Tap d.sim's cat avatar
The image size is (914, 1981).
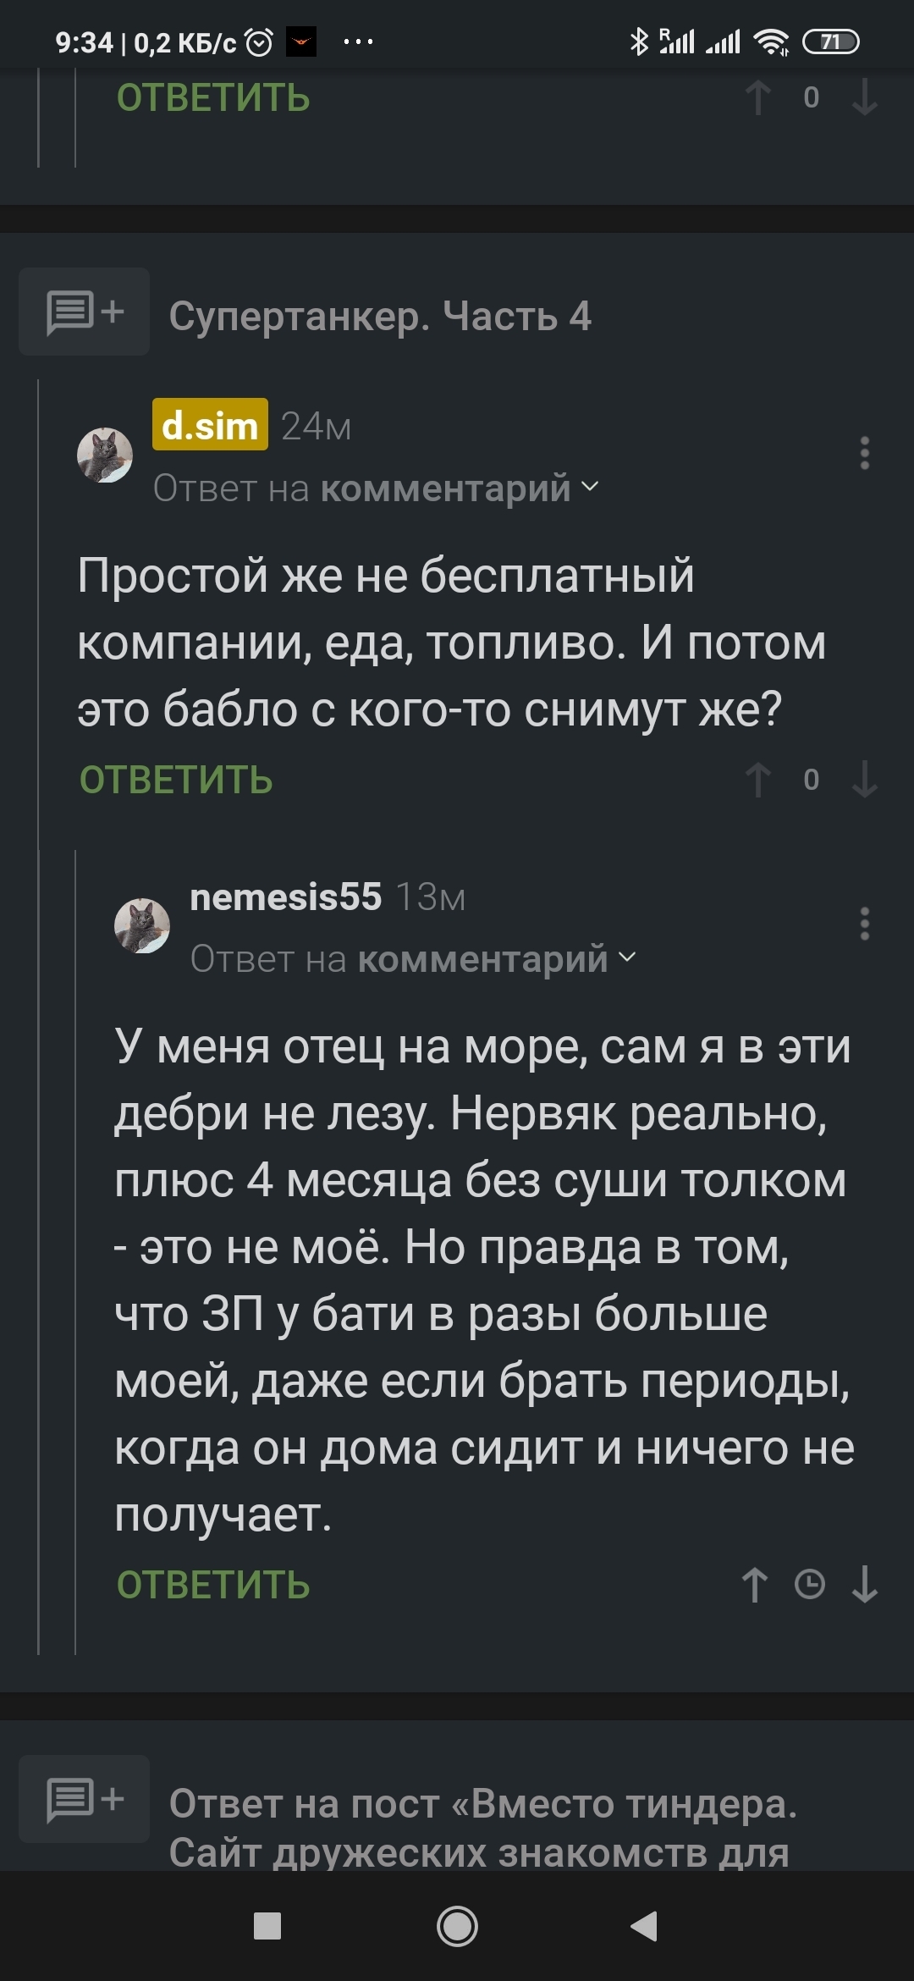105,455
